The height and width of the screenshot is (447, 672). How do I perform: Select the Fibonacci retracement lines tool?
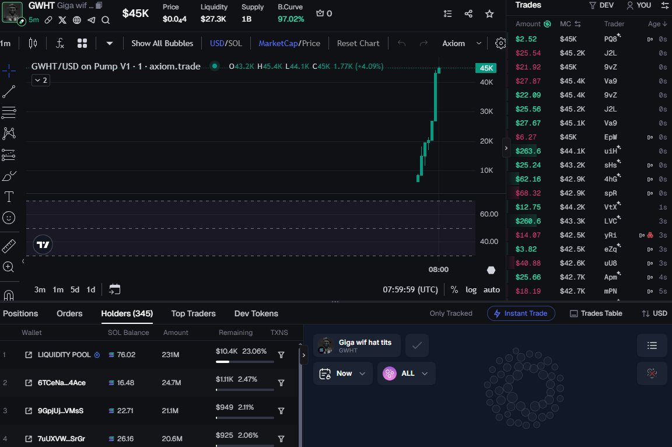(x=9, y=112)
